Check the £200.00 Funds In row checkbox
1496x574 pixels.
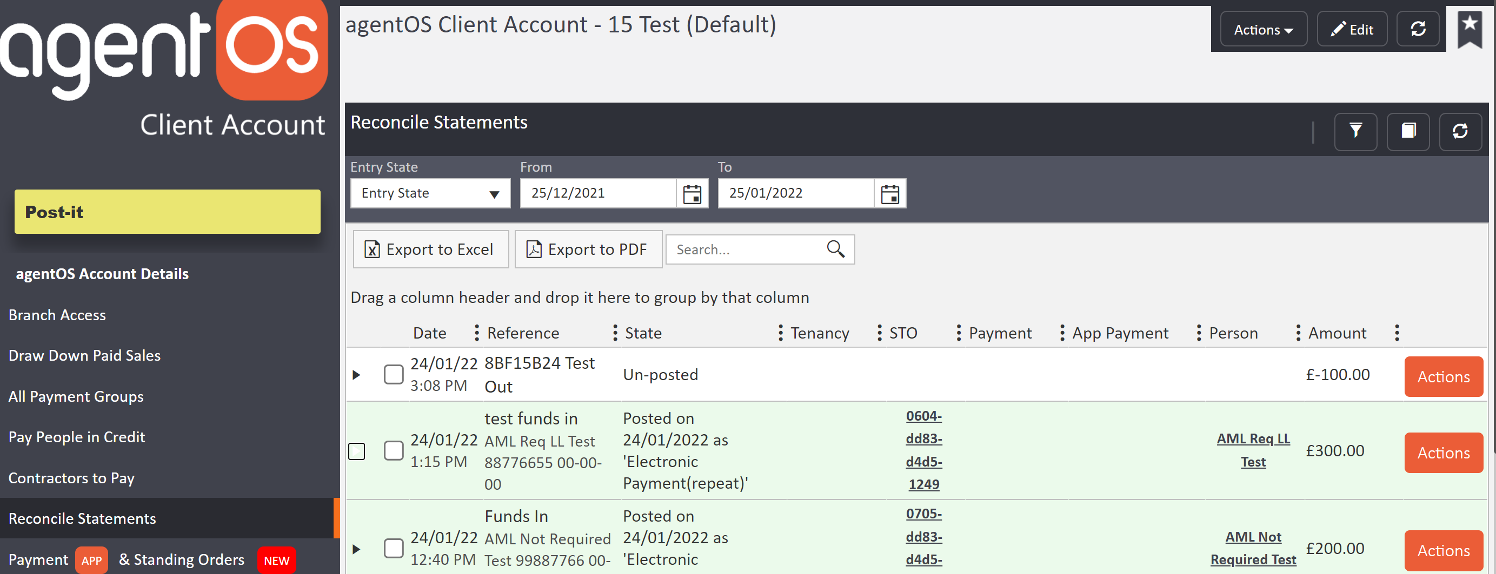tap(393, 549)
